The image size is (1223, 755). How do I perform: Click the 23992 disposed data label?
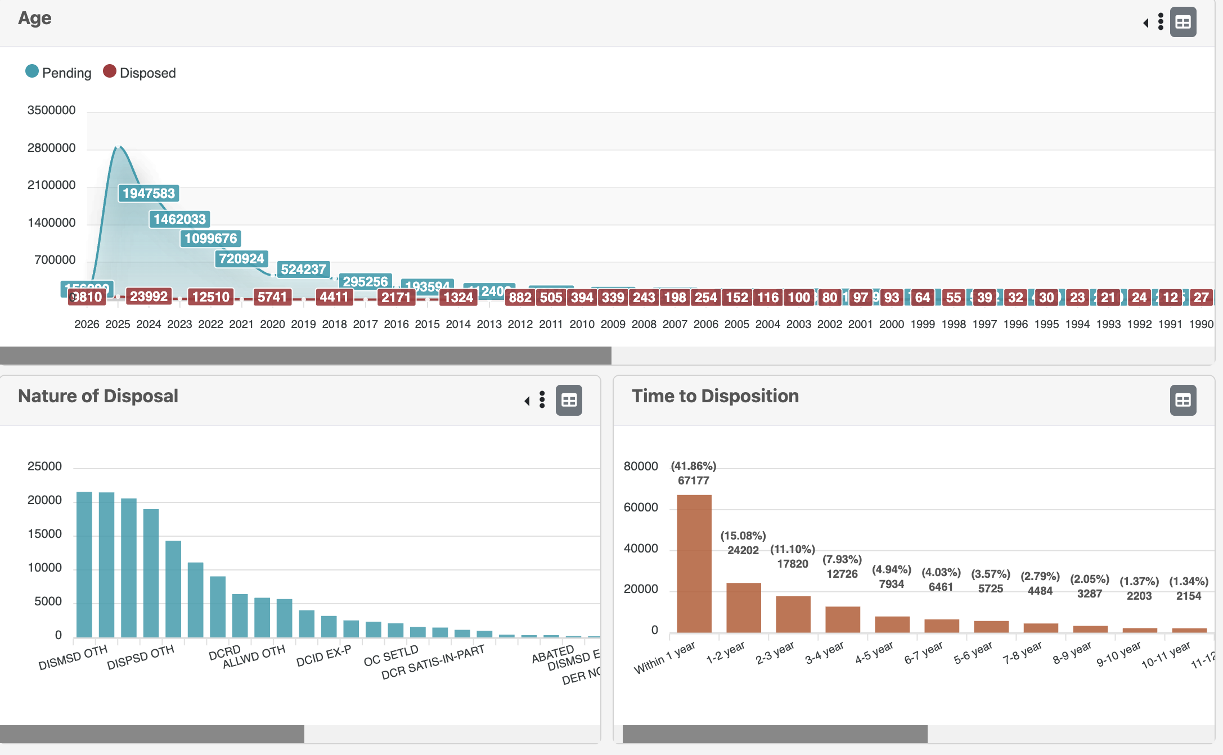point(149,296)
